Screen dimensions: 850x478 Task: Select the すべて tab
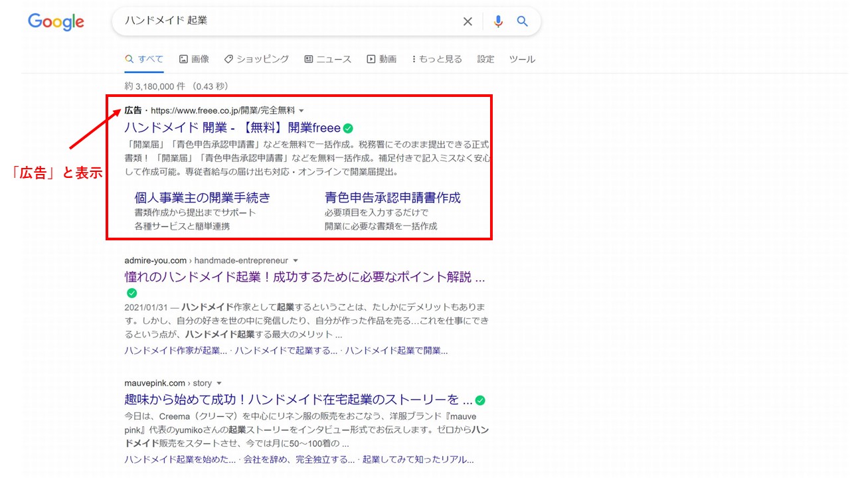[144, 59]
